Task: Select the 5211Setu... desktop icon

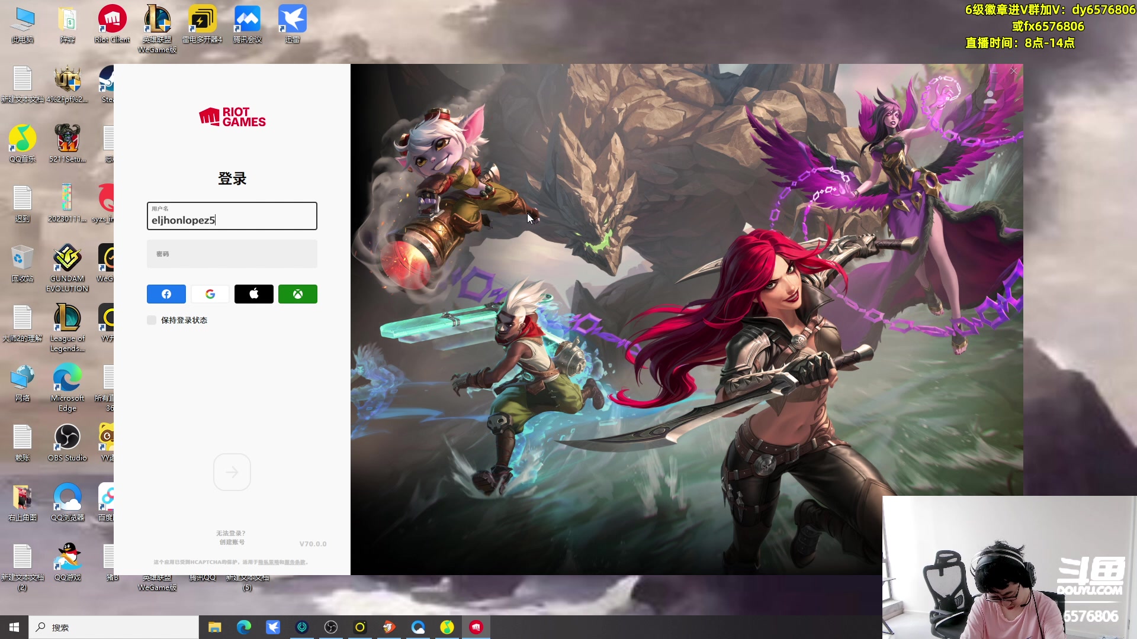Action: click(68, 144)
